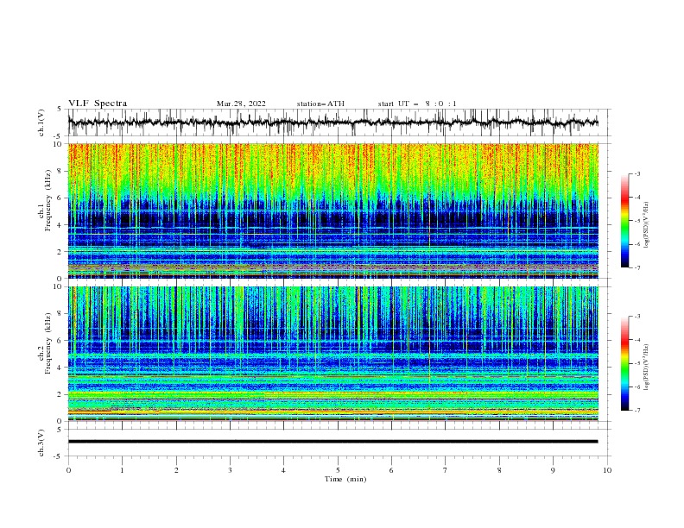The image size is (684, 528).
Task: Click time axis tick label "6"
Action: [391, 470]
